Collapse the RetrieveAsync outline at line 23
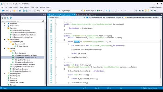The height and width of the screenshot is (92, 163). tap(56, 38)
